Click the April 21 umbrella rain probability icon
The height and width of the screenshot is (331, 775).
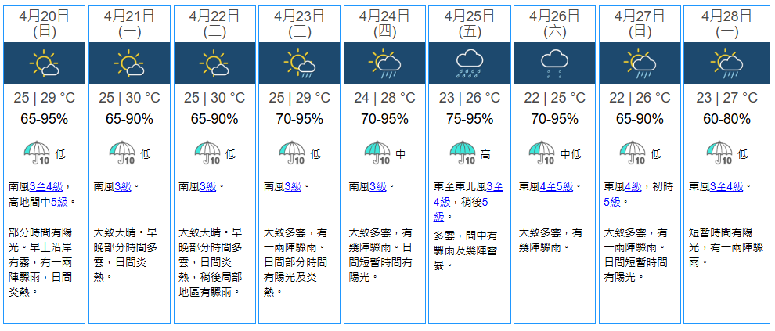(122, 153)
